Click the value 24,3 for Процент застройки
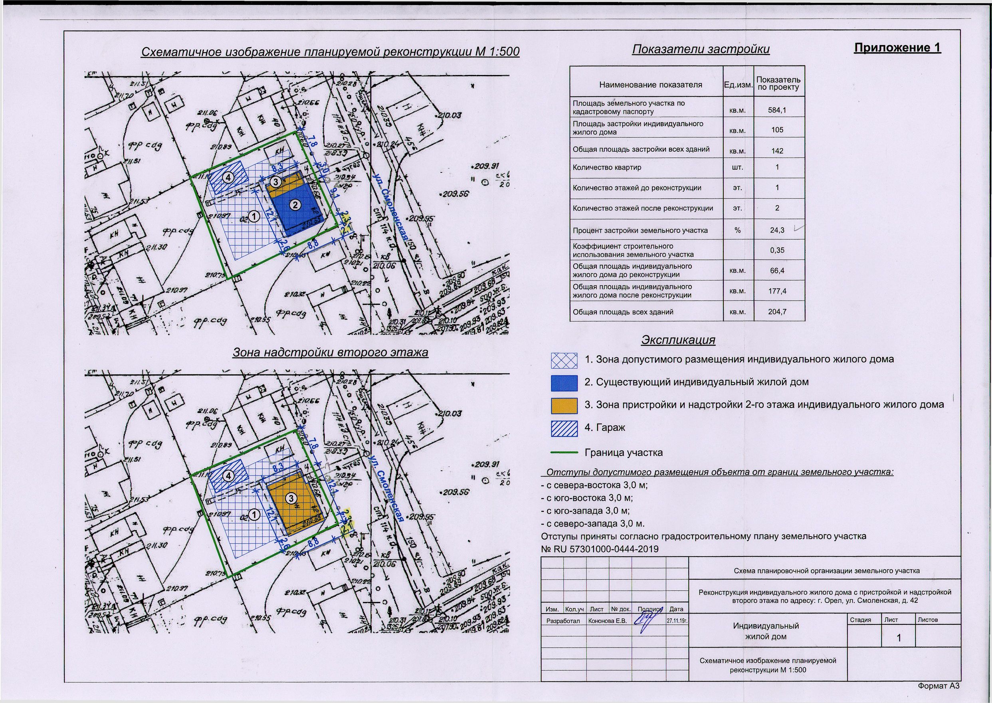The height and width of the screenshot is (703, 992). point(777,230)
